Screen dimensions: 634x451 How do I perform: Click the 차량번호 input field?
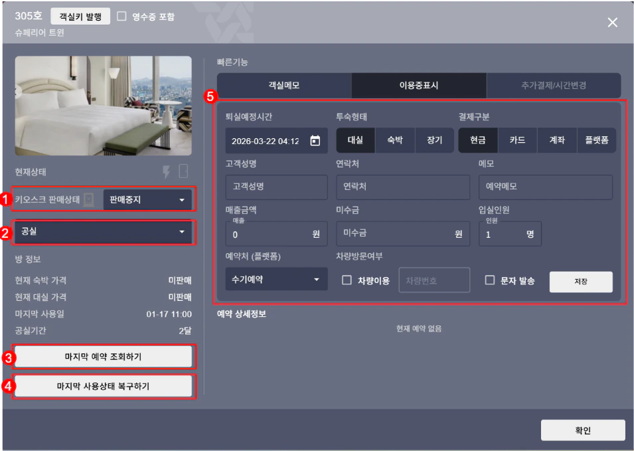click(x=434, y=280)
